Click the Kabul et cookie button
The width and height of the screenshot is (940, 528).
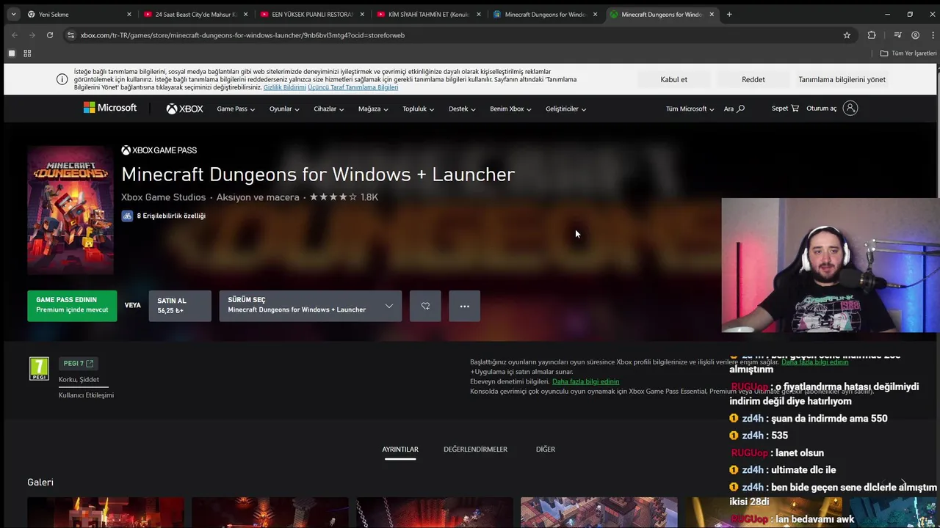[x=673, y=79]
